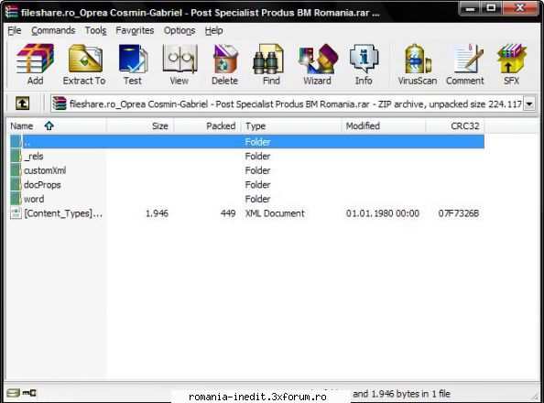This screenshot has width=544, height=403.
Task: Sort by the Modified column header
Action: [384, 125]
